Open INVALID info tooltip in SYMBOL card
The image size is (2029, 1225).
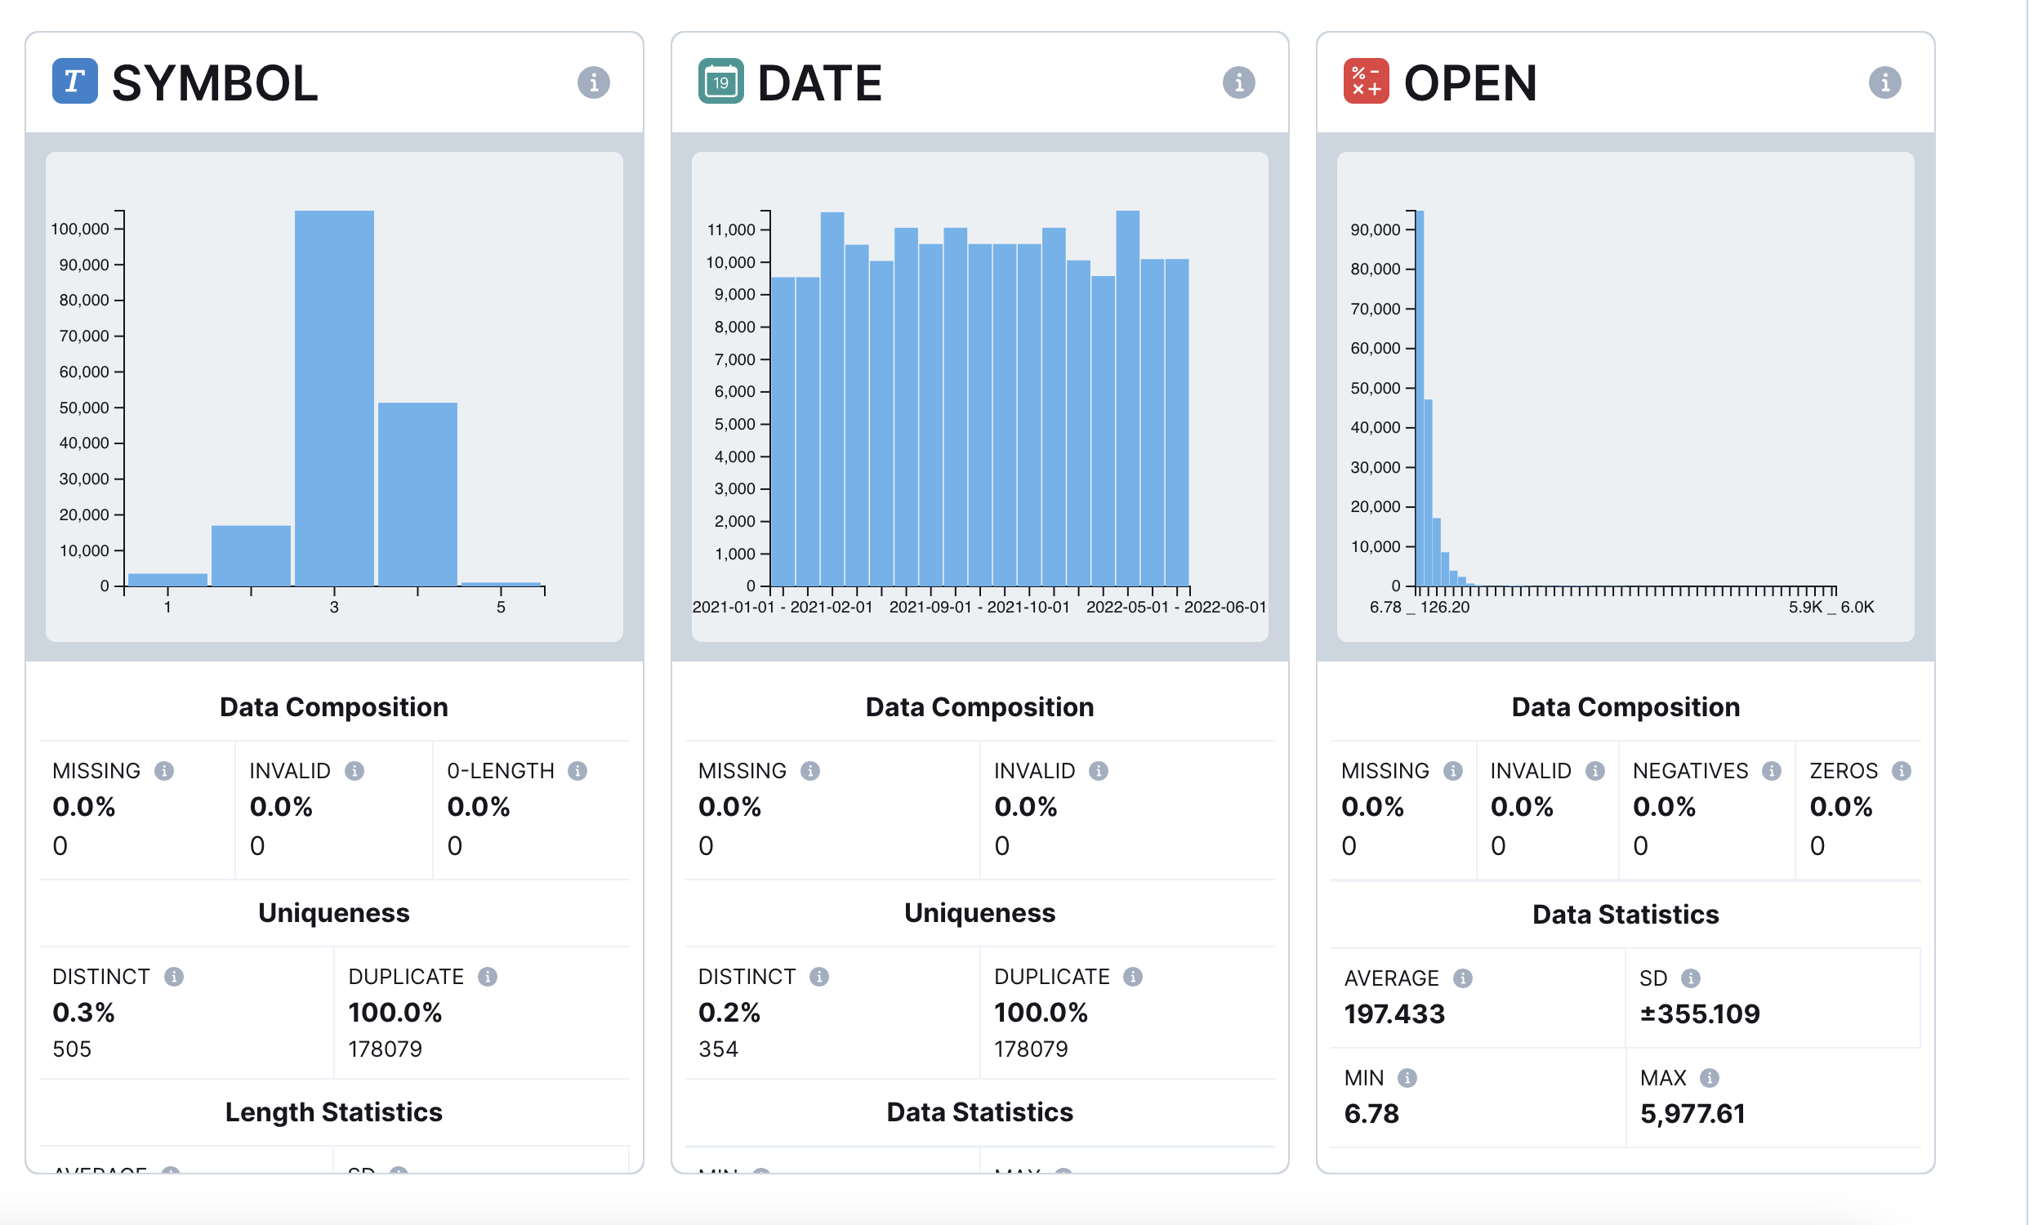(x=354, y=771)
